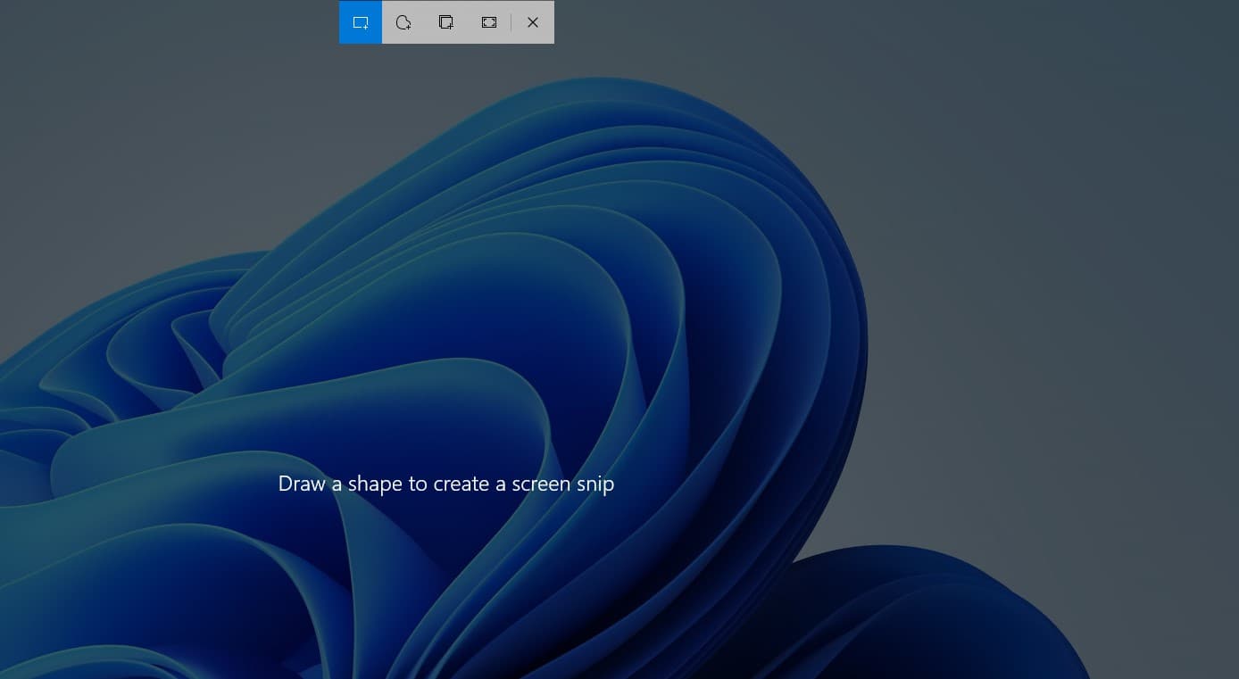Enable free-form shape capture
This screenshot has width=1239, height=679.
403,22
